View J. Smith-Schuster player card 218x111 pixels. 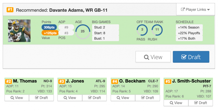[176, 103]
